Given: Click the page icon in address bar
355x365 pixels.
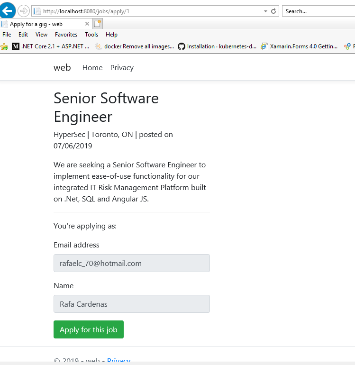Looking at the screenshot, I should [37, 11].
